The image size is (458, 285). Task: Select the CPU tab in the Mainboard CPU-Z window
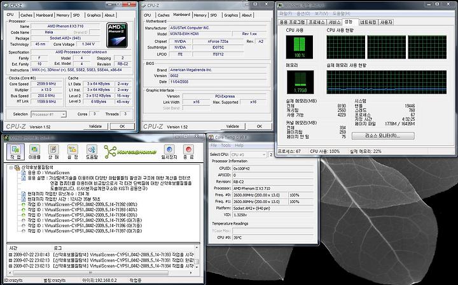click(x=148, y=15)
